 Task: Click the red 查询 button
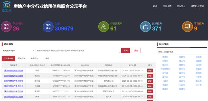coord(125,50)
